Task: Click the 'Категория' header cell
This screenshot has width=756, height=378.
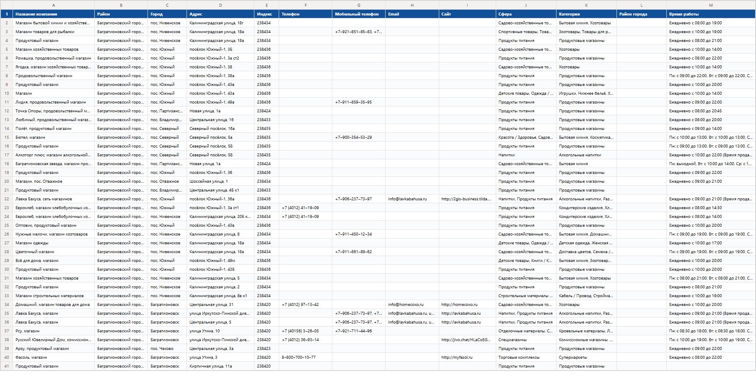Action: [586, 14]
